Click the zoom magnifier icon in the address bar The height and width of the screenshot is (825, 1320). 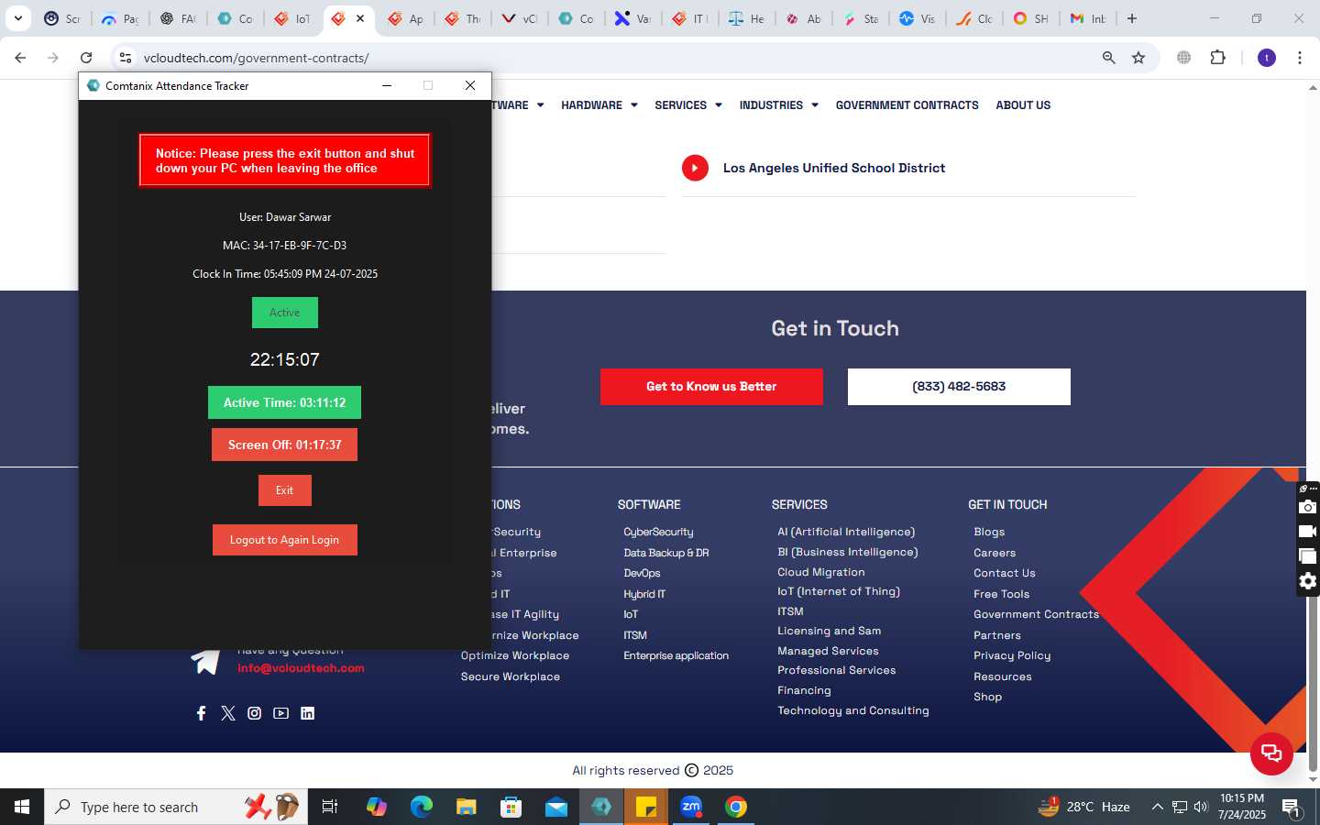click(1108, 58)
